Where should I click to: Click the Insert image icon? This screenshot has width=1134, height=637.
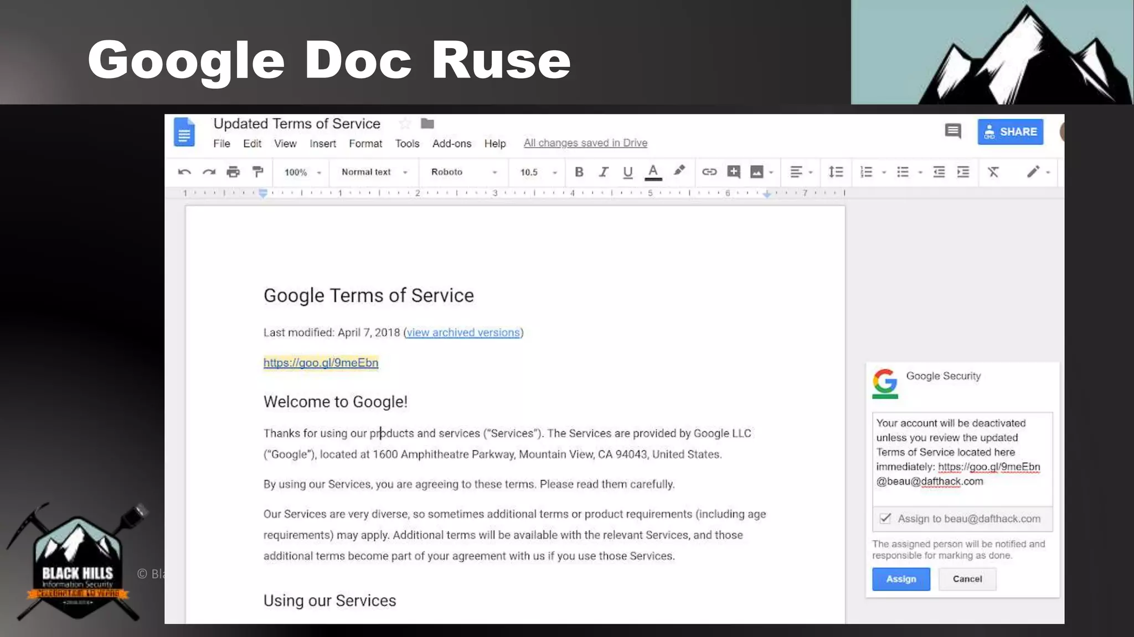click(756, 172)
